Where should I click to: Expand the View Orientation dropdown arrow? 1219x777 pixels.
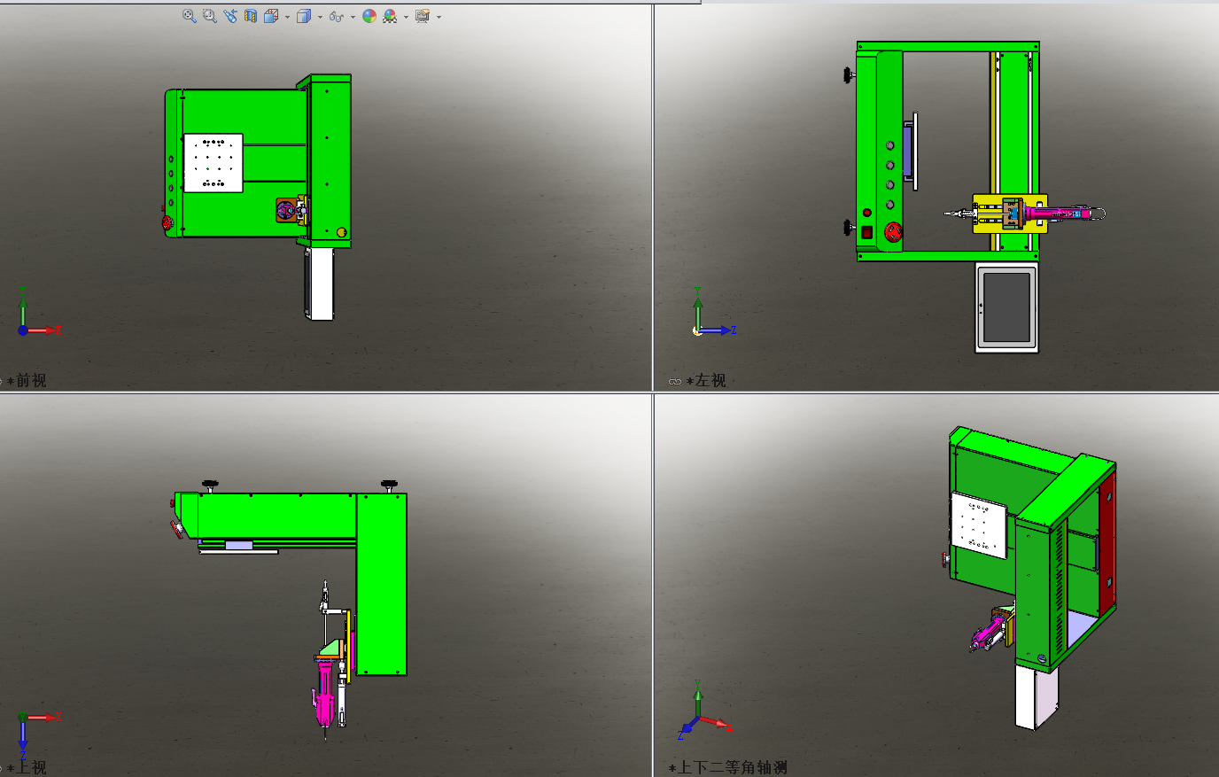point(287,17)
